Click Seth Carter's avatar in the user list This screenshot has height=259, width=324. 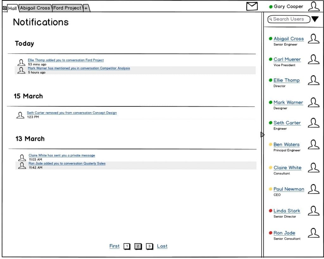click(314, 123)
